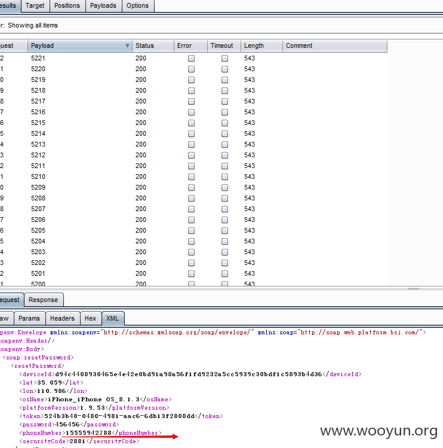Select the row with payload 5203
The height and width of the screenshot is (448, 443).
193,252
